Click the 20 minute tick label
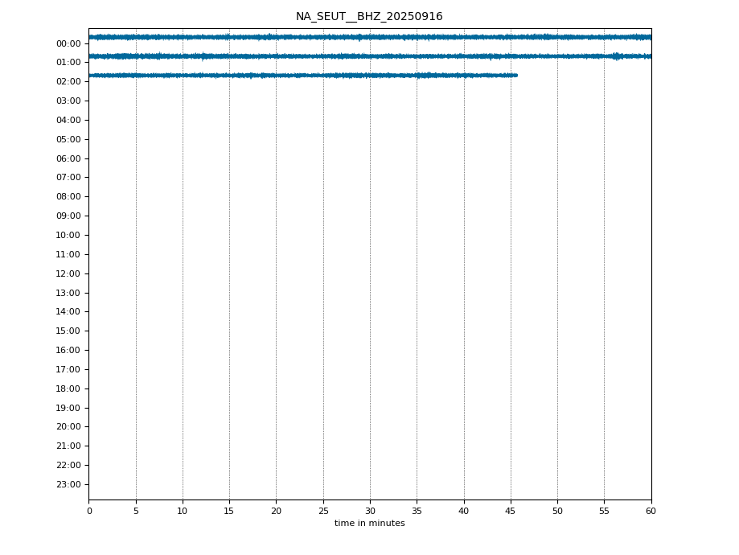Image resolution: width=739 pixels, height=555 pixels. pos(276,511)
